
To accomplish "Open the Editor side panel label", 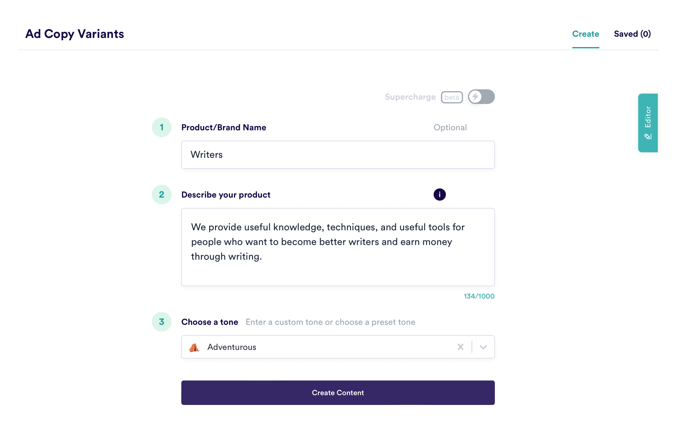I will 648,117.
